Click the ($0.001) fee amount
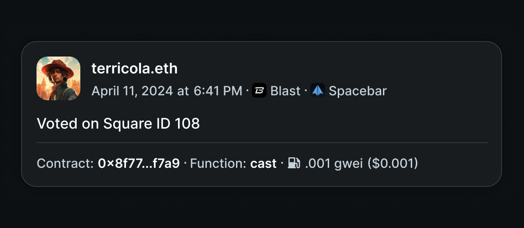The width and height of the screenshot is (524, 228). coord(393,164)
